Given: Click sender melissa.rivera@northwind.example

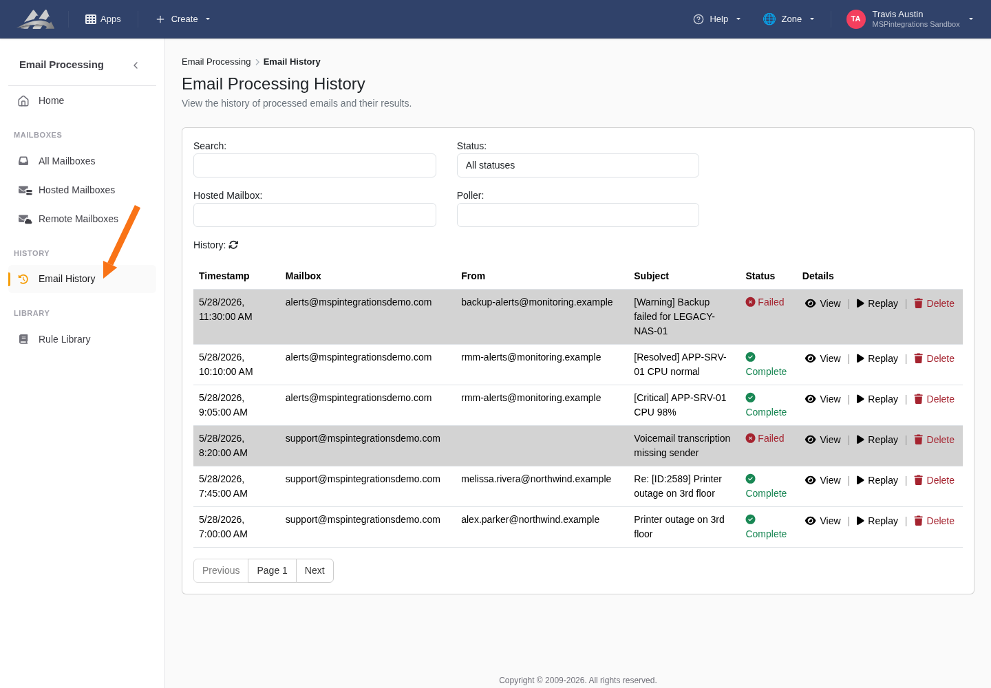Looking at the screenshot, I should [536, 479].
